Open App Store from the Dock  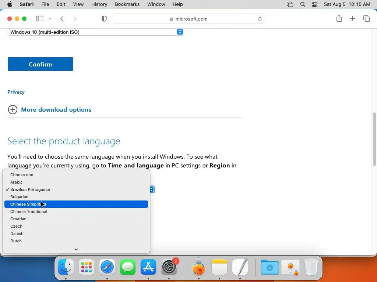[x=148, y=267]
